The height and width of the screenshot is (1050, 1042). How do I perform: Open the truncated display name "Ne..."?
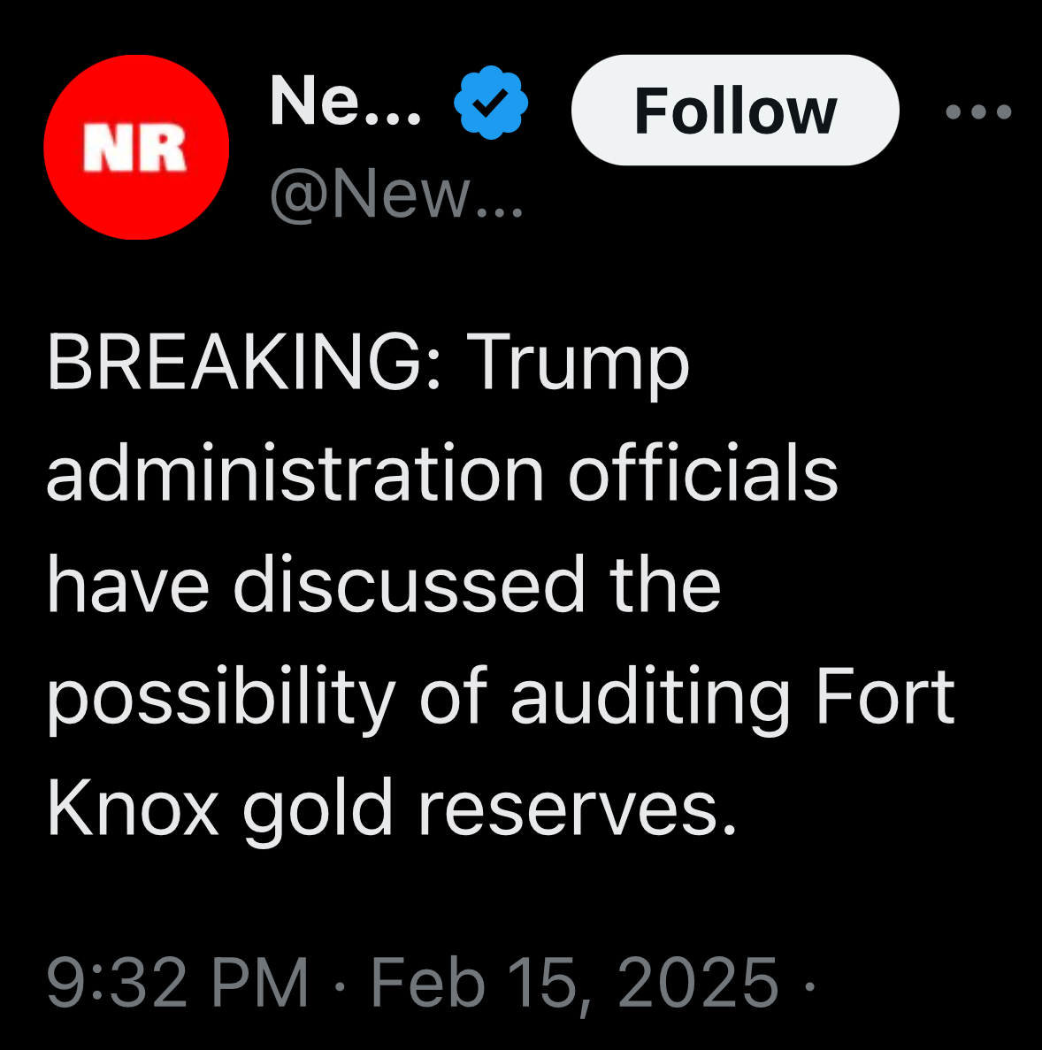point(346,103)
